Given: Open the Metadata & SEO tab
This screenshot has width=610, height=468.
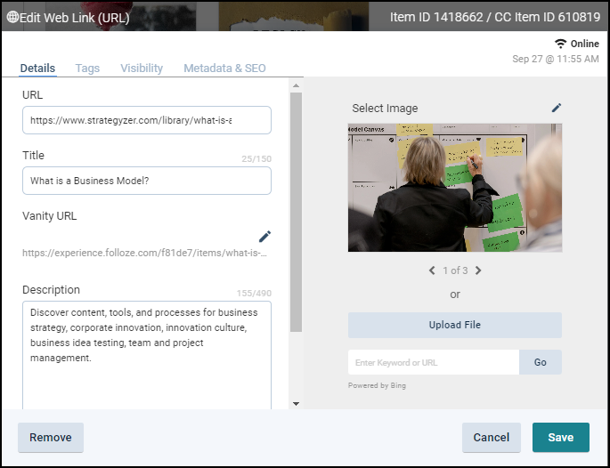Looking at the screenshot, I should coord(224,69).
